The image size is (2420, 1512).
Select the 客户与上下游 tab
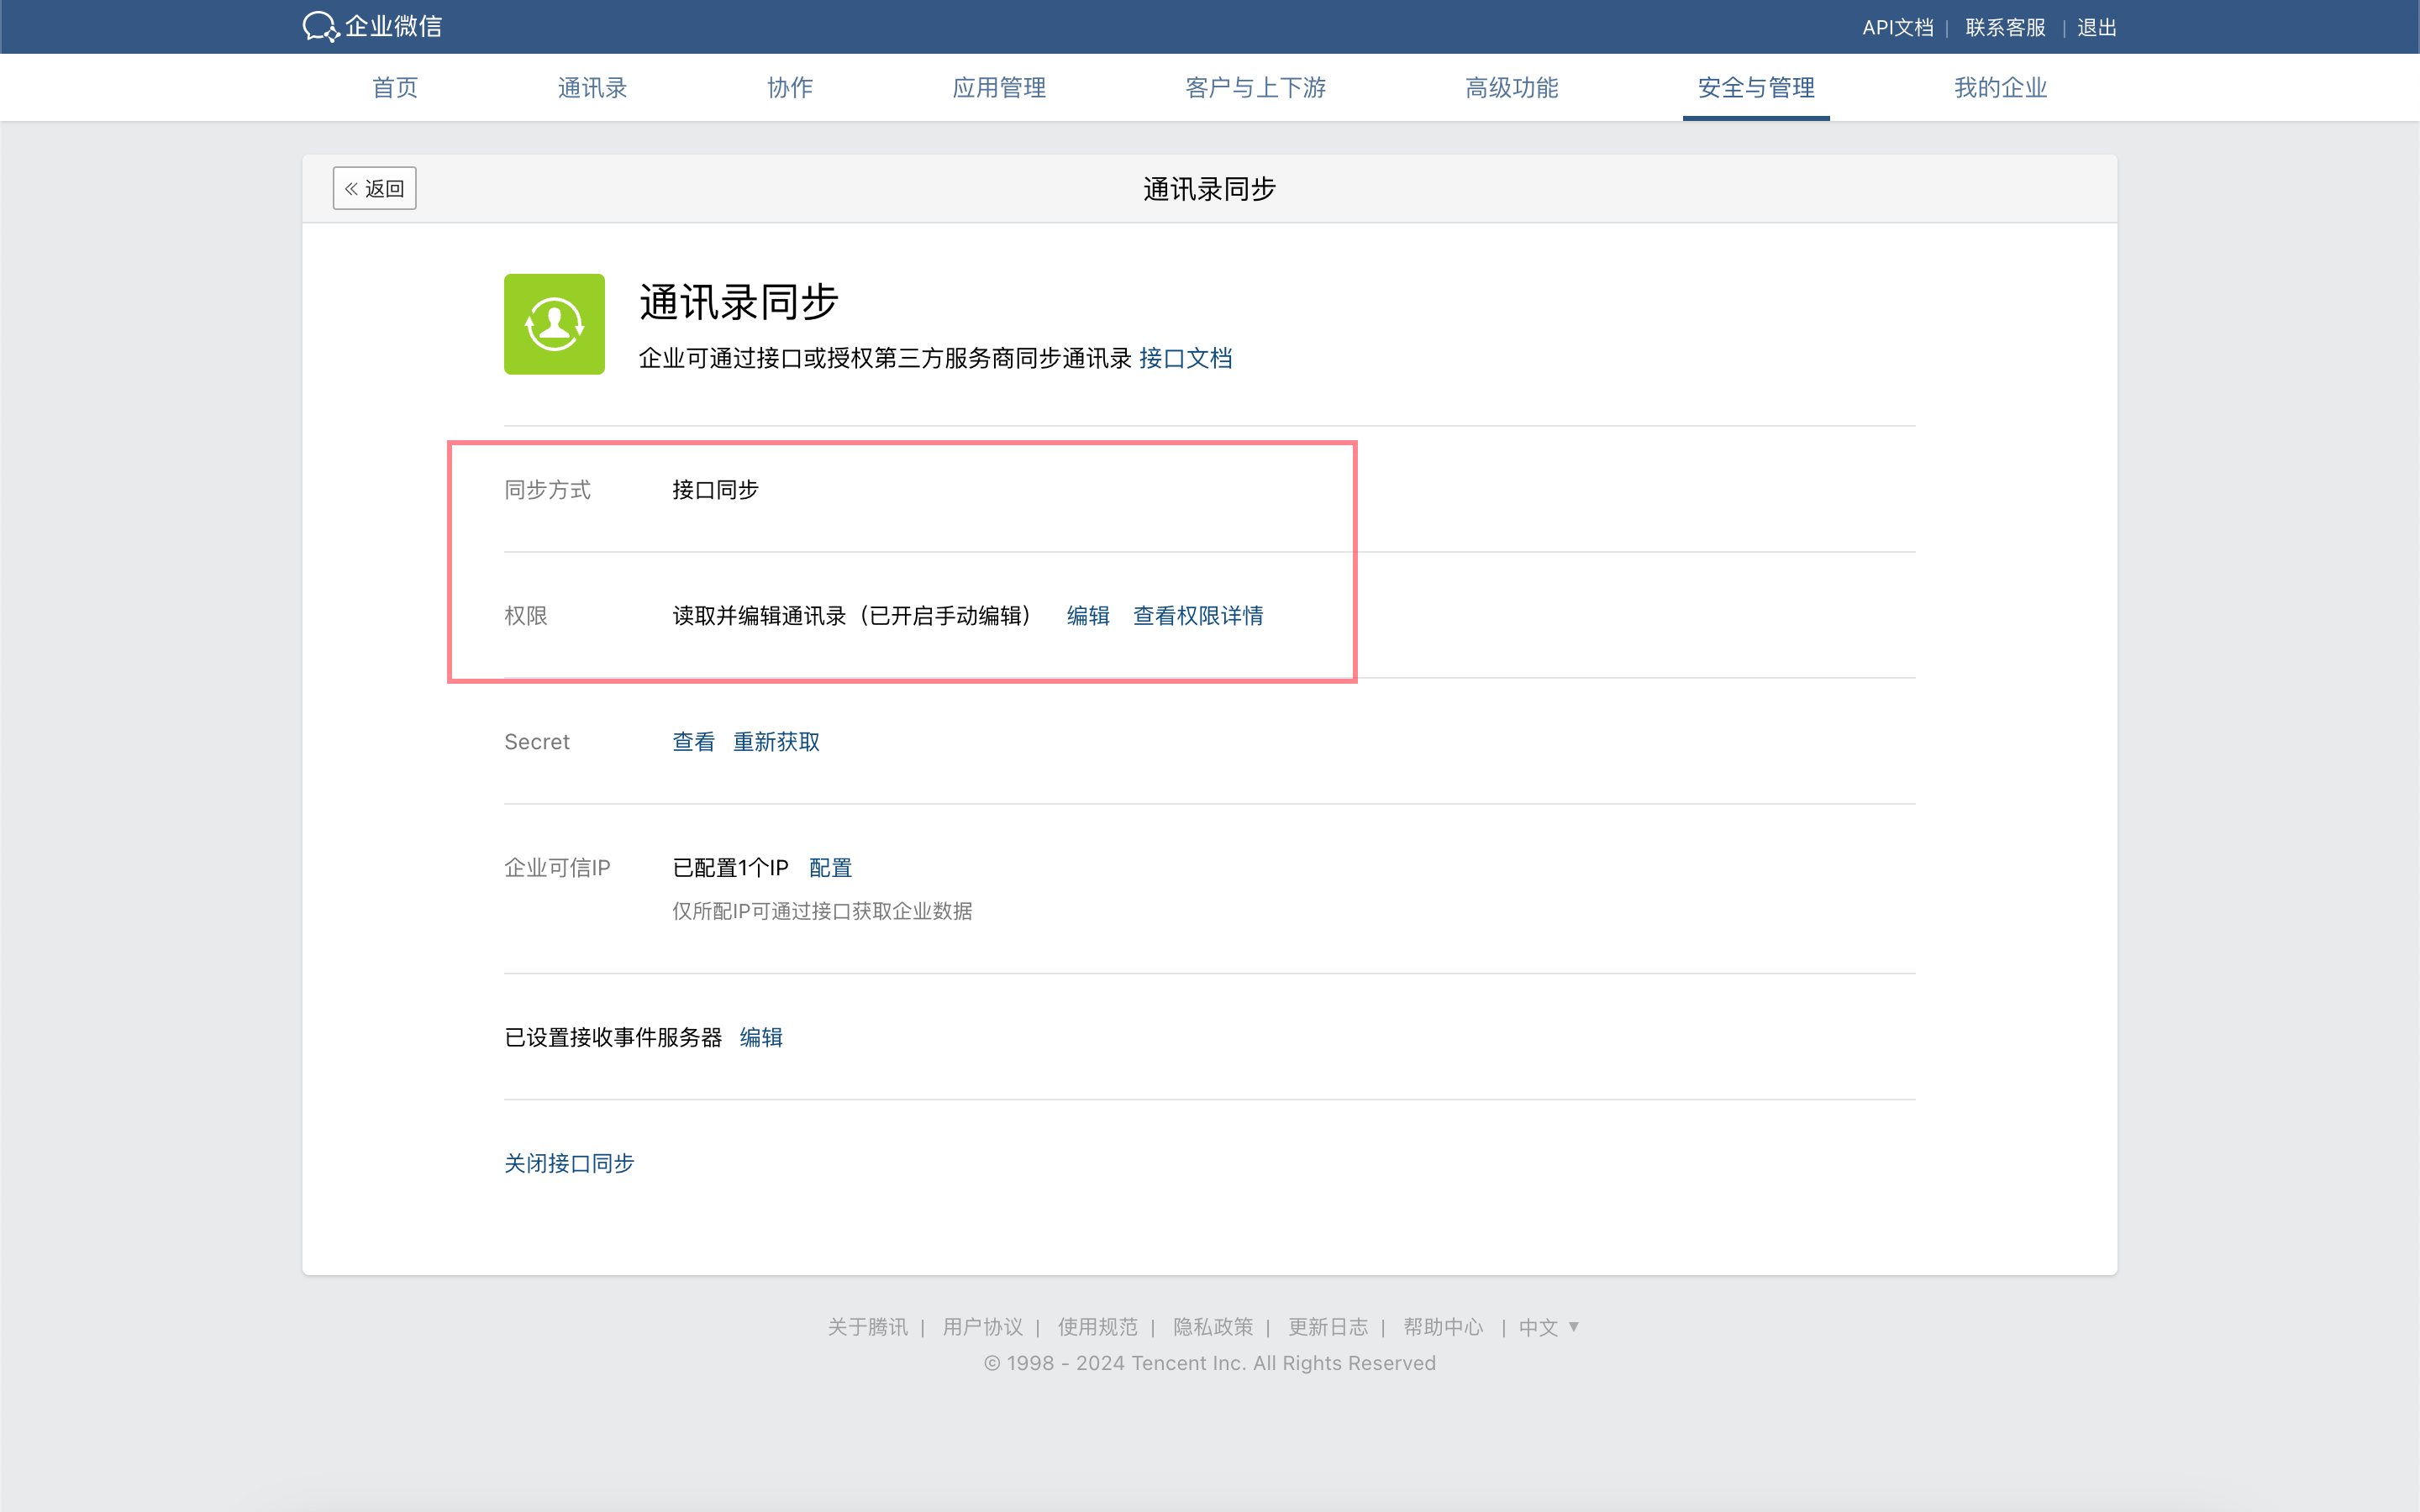pyautogui.click(x=1255, y=88)
